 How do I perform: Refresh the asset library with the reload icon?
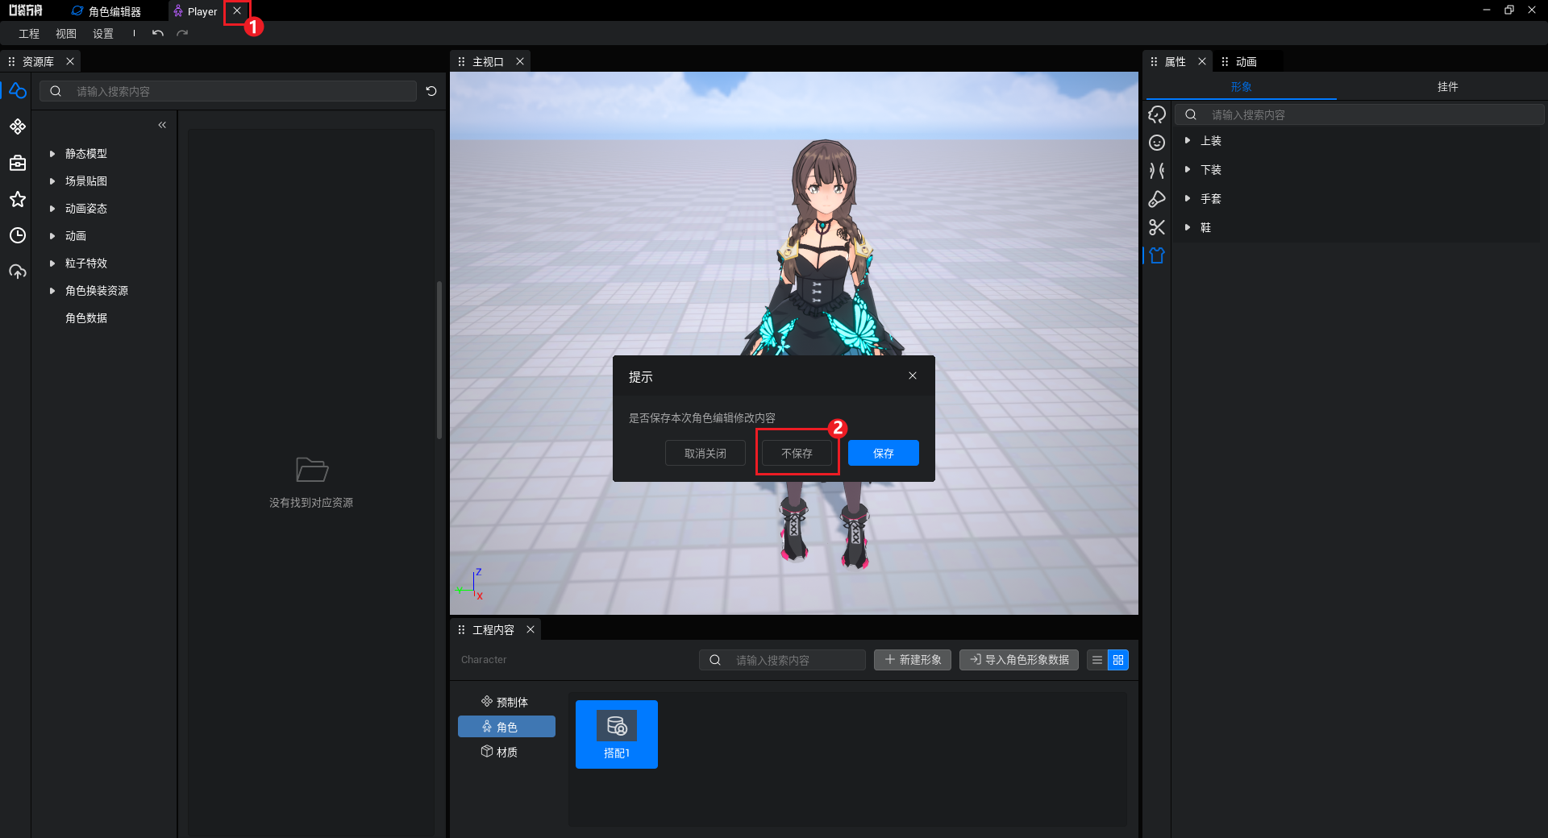[x=431, y=91]
